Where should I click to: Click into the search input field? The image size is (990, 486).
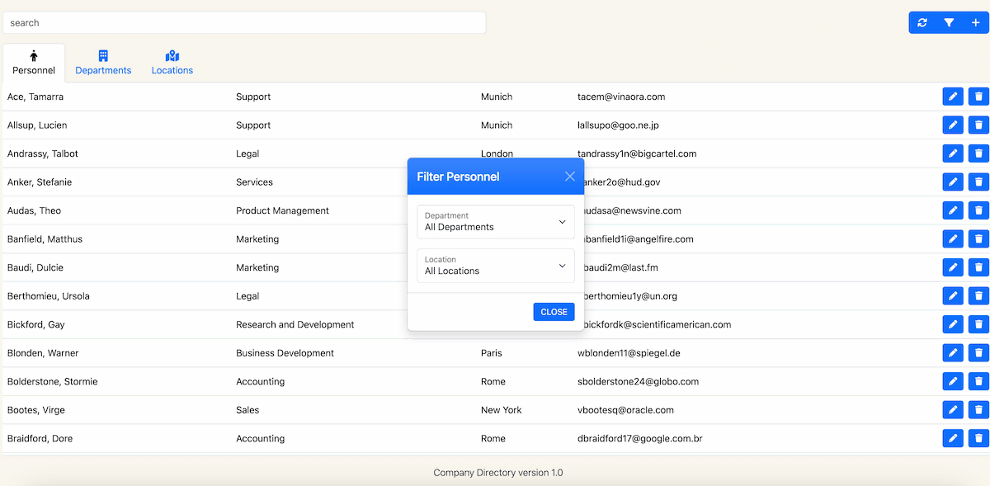[x=244, y=23]
